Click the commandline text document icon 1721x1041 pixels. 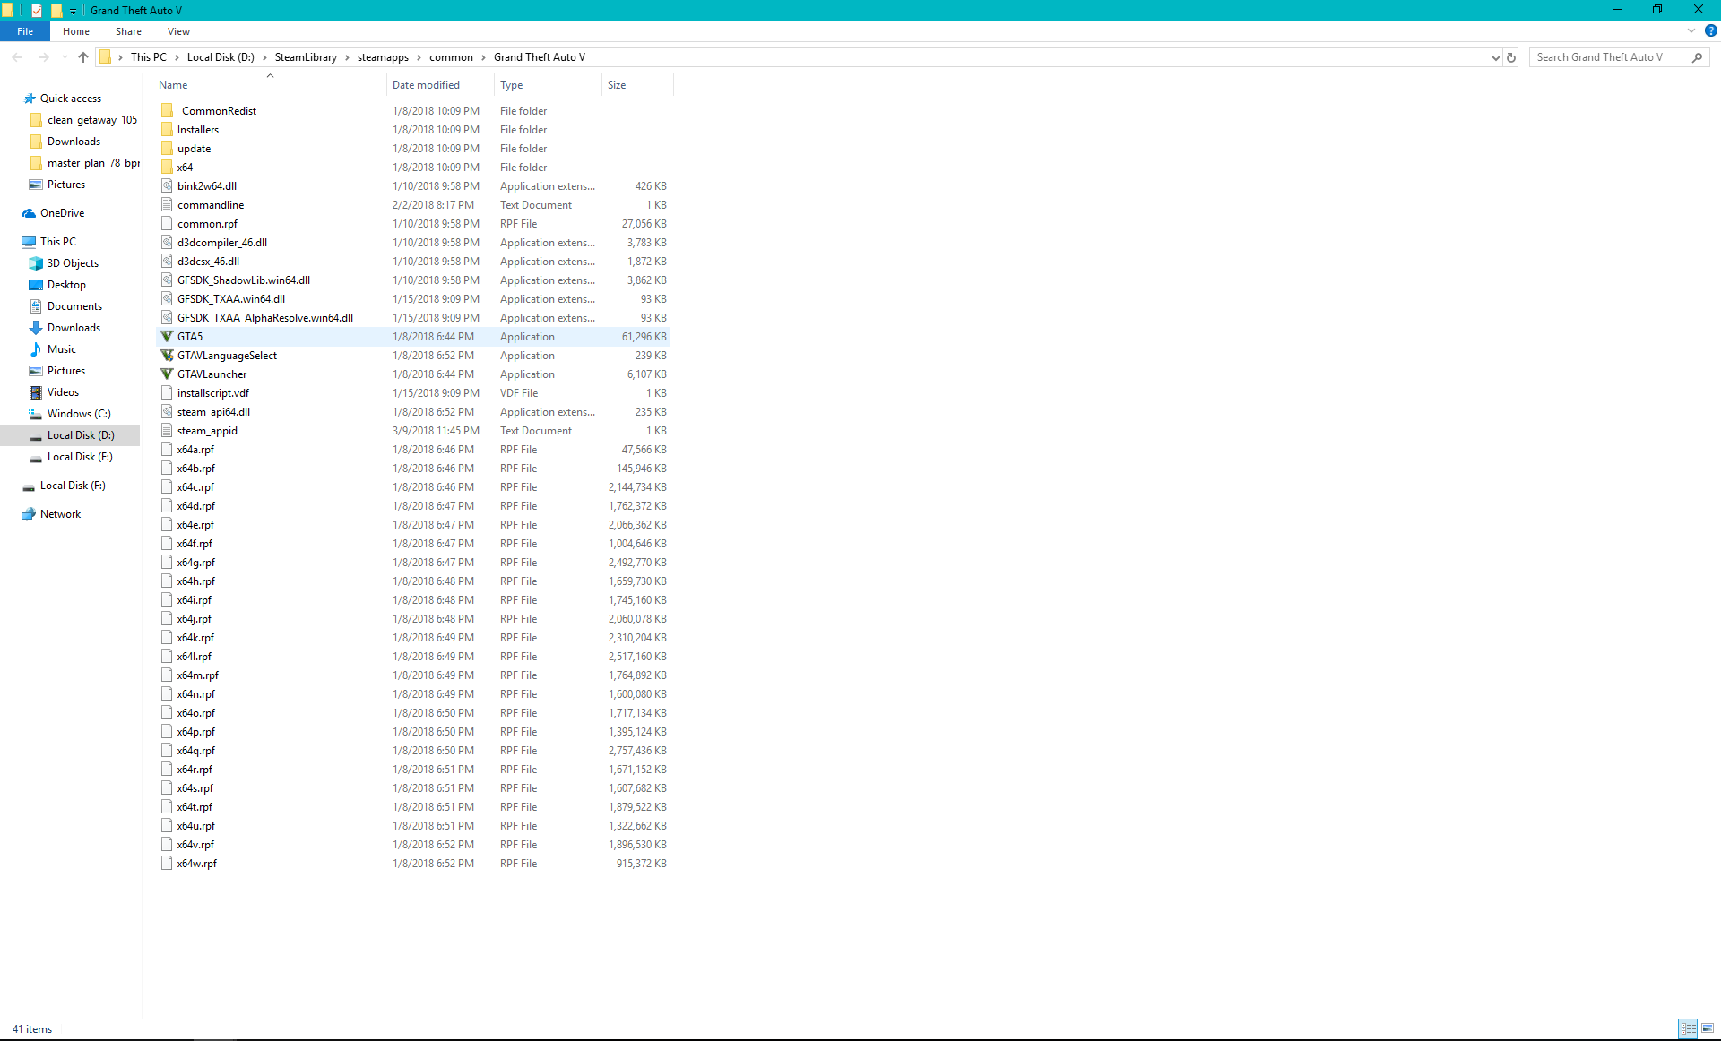coord(167,205)
